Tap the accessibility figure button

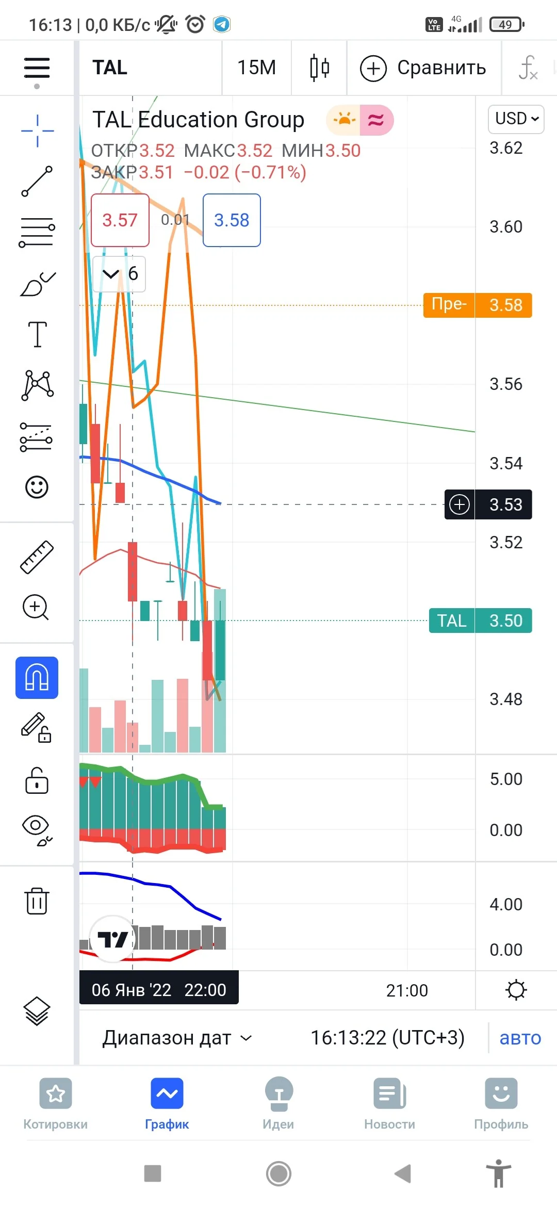pos(498,1173)
